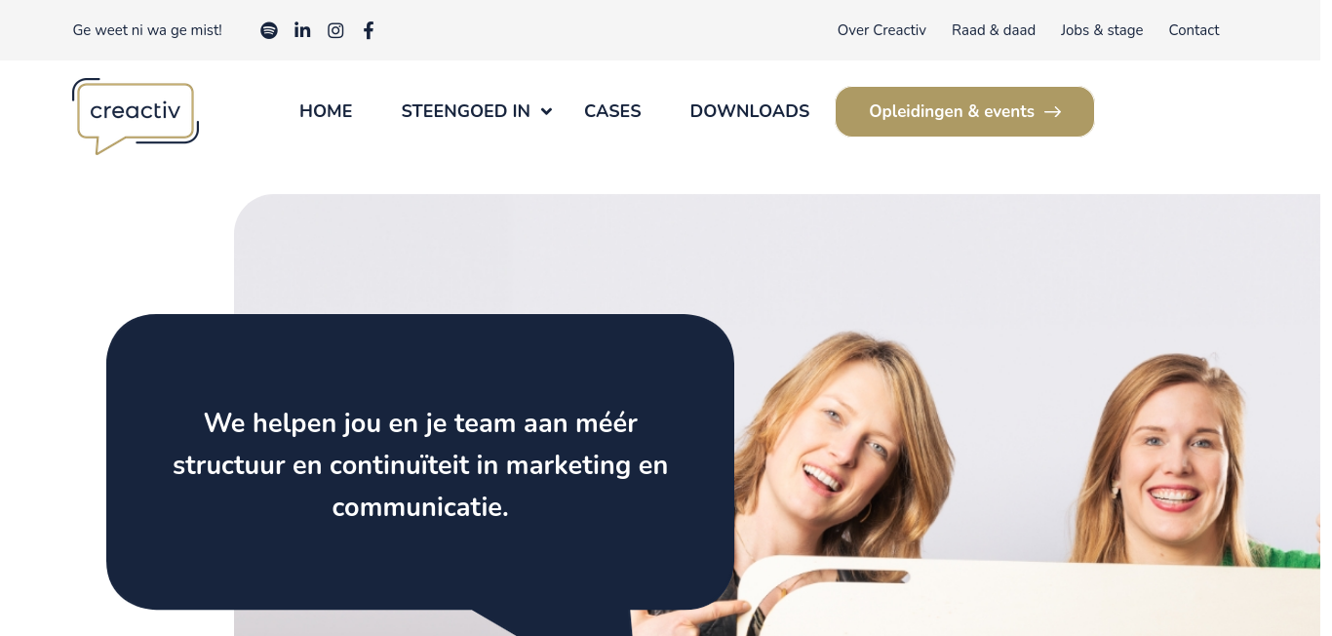Open the Over Creactiv link
The width and height of the screenshot is (1332, 636).
point(881,30)
